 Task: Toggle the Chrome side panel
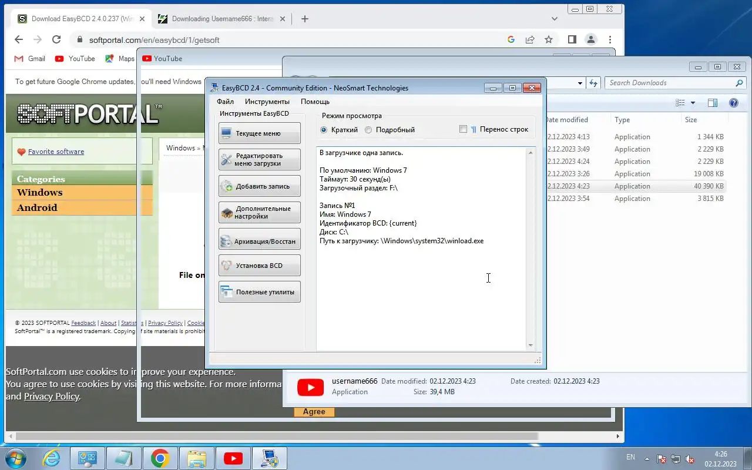(572, 40)
